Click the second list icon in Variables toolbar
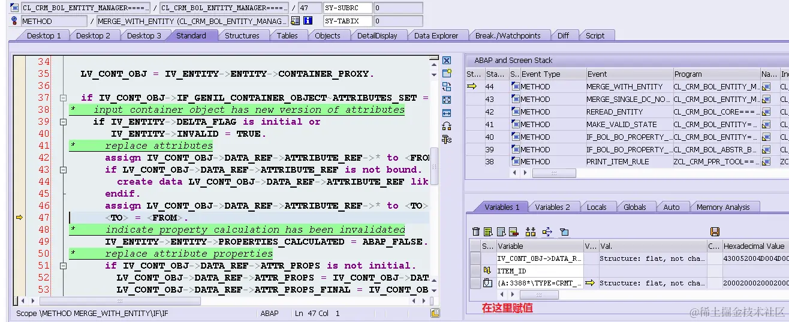 click(x=501, y=231)
